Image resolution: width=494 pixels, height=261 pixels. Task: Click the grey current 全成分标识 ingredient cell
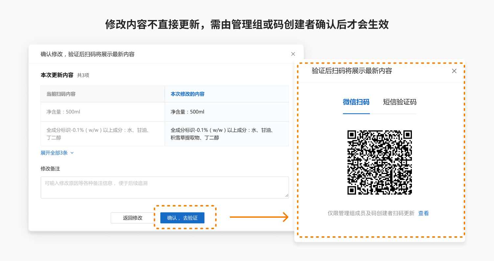(x=98, y=134)
